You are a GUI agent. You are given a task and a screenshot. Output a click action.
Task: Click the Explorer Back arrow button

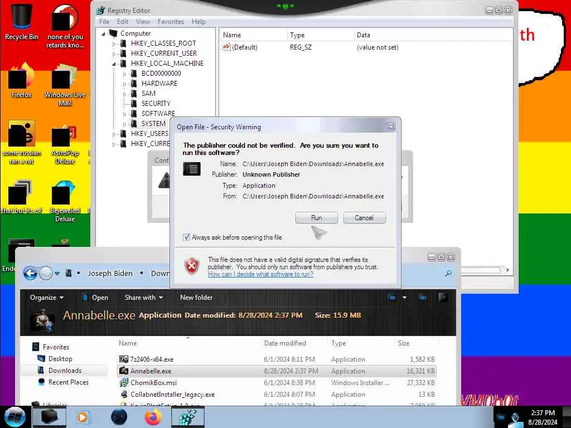(30, 273)
